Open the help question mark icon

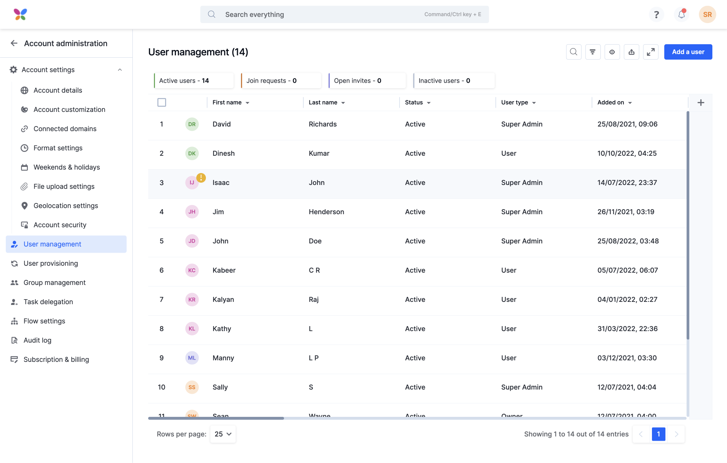coord(657,15)
